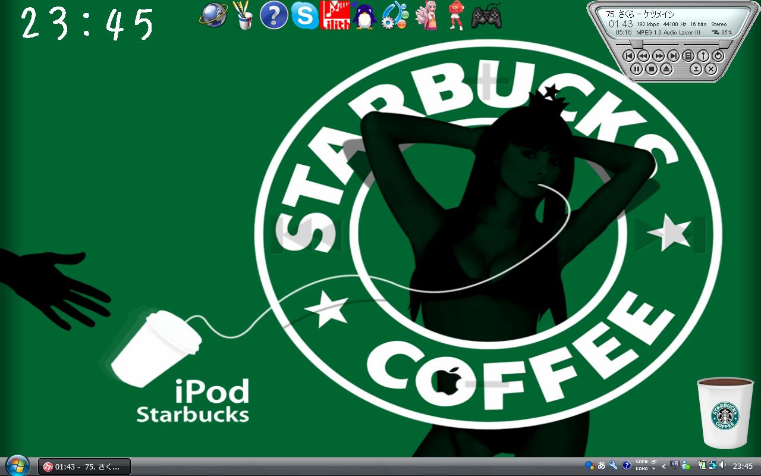761x476 pixels.
Task: Switch IME input mode with the あ button
Action: click(x=602, y=465)
